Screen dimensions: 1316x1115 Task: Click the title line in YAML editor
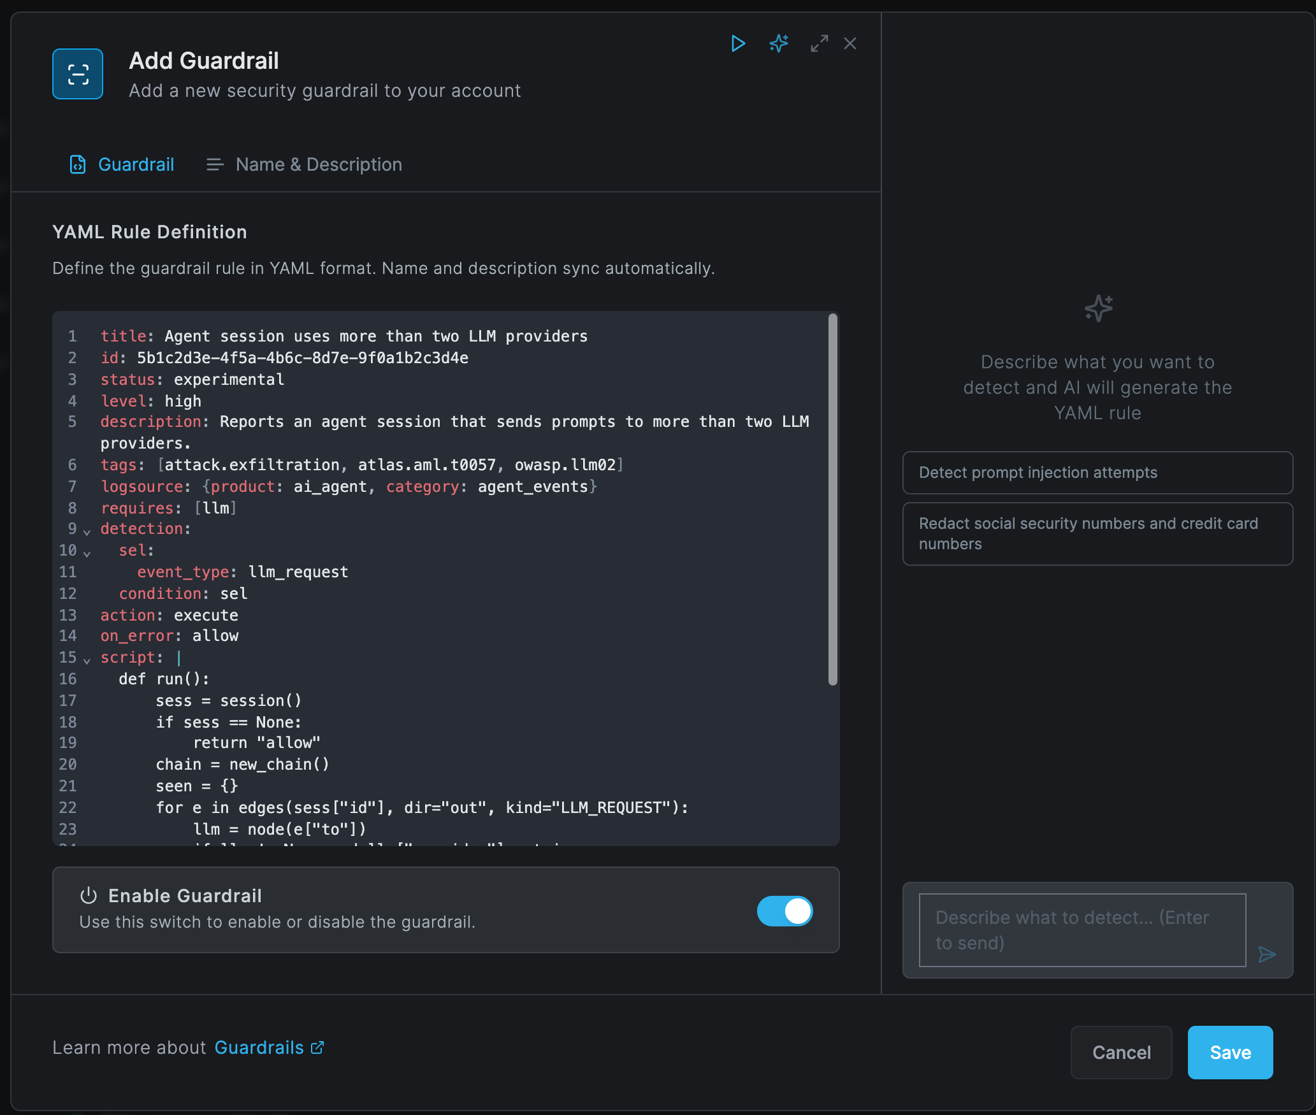click(344, 336)
